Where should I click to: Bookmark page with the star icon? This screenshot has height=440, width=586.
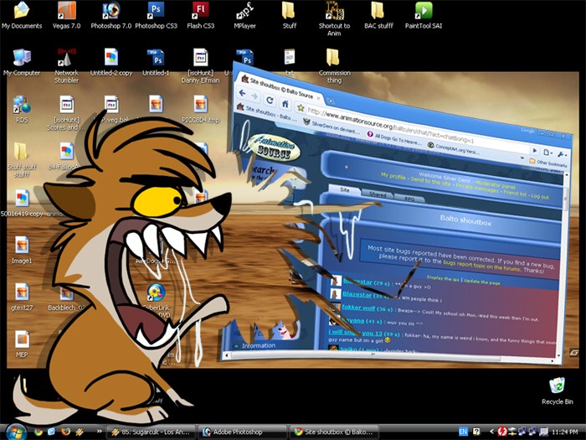[x=301, y=108]
